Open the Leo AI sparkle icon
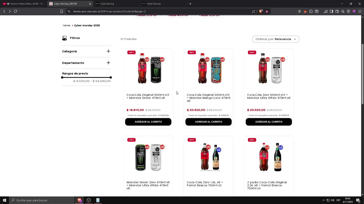 tap(343, 11)
